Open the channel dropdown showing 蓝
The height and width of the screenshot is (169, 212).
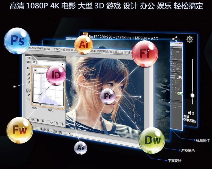point(40,70)
